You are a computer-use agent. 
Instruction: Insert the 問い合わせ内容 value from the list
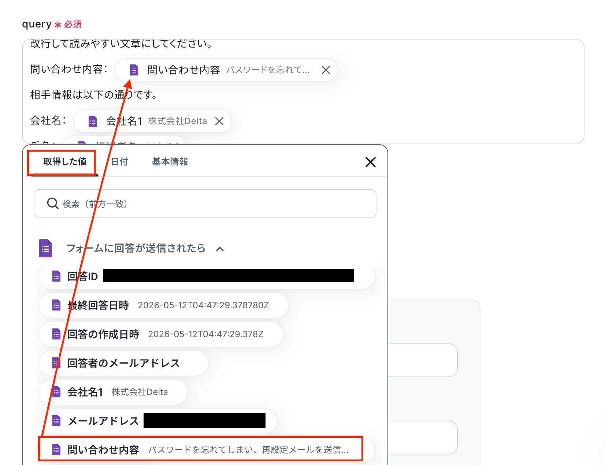(x=207, y=450)
